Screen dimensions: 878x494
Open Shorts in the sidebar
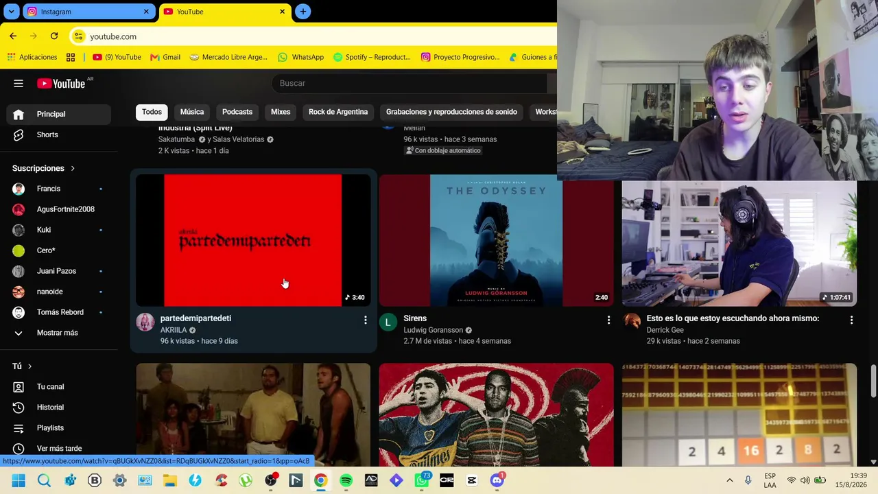(x=58, y=134)
